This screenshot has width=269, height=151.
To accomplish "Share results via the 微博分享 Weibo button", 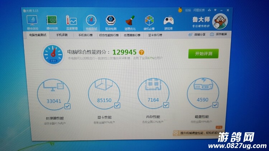I will tap(197, 35).
